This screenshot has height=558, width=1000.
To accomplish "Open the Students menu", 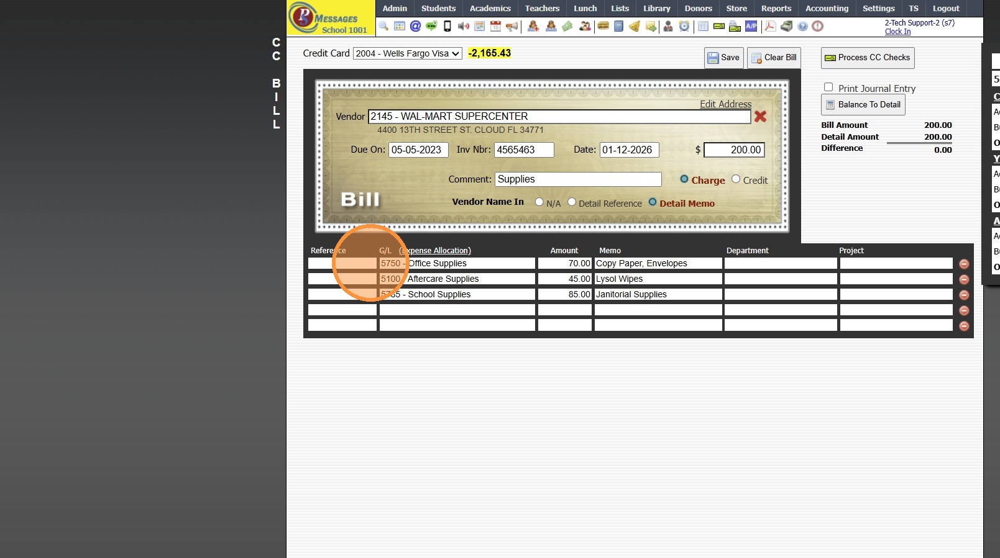I will [x=438, y=8].
